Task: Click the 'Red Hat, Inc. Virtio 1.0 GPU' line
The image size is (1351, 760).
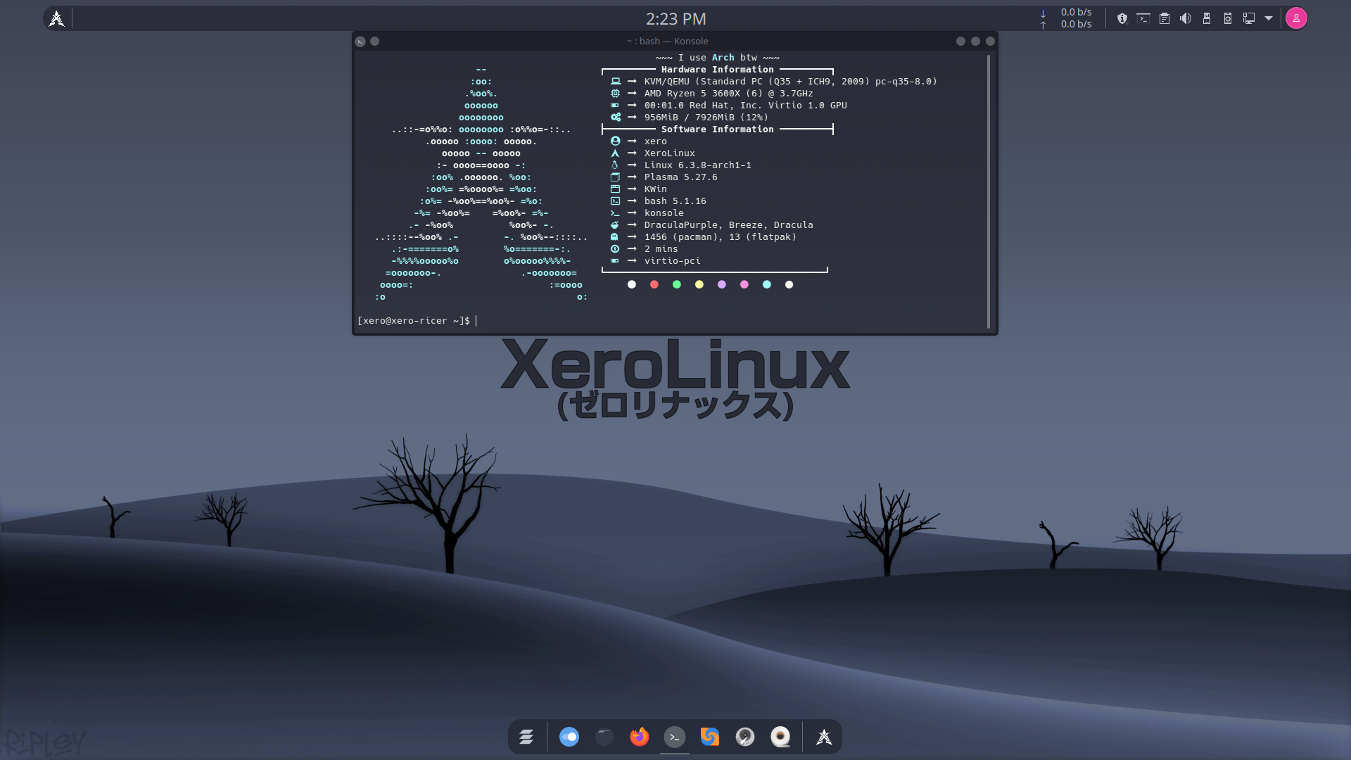Action: point(745,106)
